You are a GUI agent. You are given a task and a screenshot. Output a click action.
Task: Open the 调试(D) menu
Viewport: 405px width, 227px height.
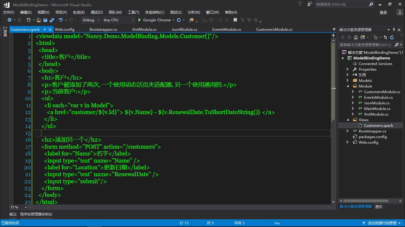coord(97,12)
